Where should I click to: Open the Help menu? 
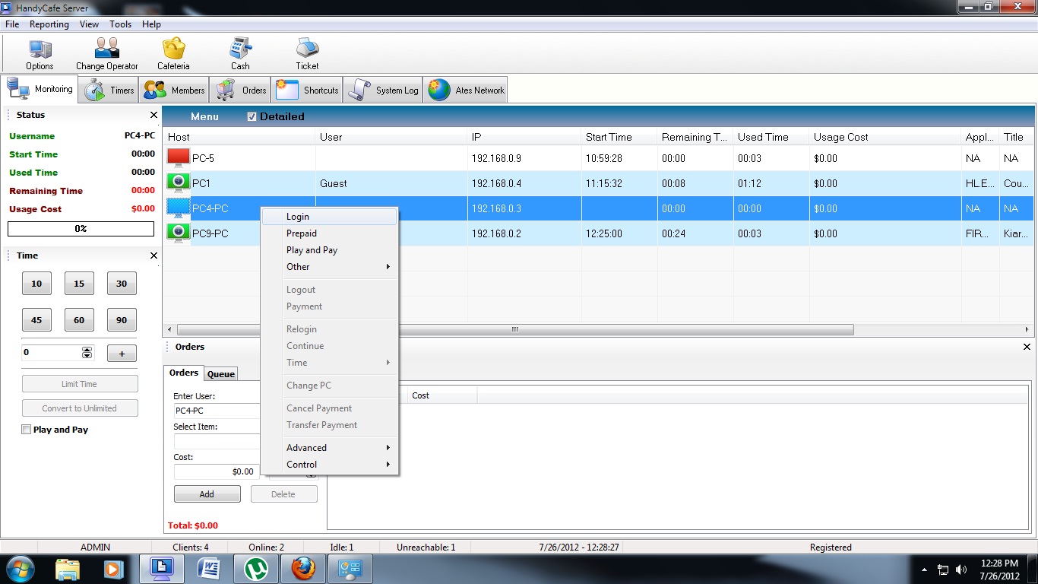click(151, 24)
